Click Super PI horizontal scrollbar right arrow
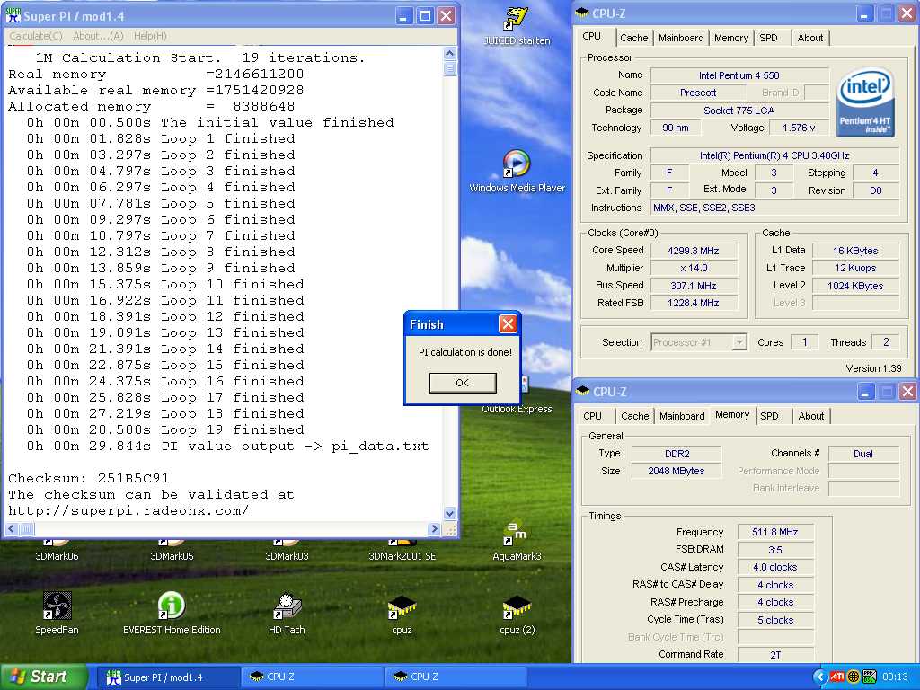Image resolution: width=920 pixels, height=690 pixels. click(434, 529)
